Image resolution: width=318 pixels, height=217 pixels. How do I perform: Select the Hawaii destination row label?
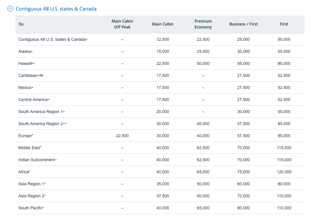(26, 63)
